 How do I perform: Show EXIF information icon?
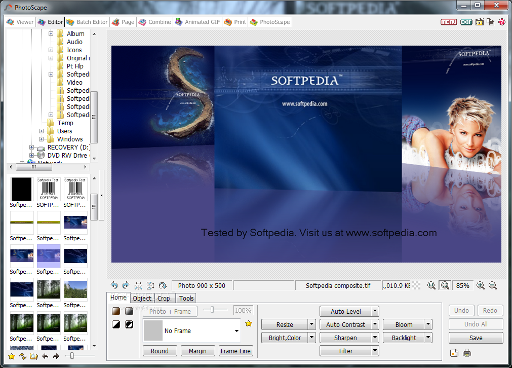pyautogui.click(x=466, y=22)
